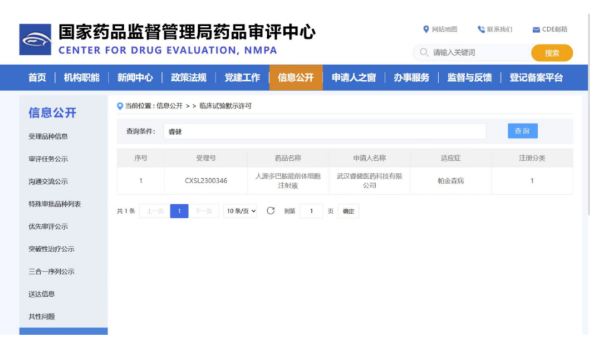Open 登记备案平台 navigation menu item
This screenshot has width=590, height=344.
pyautogui.click(x=536, y=78)
